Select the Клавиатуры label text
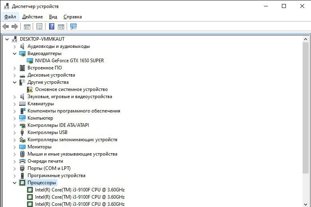This screenshot has height=207, width=311. click(x=41, y=104)
